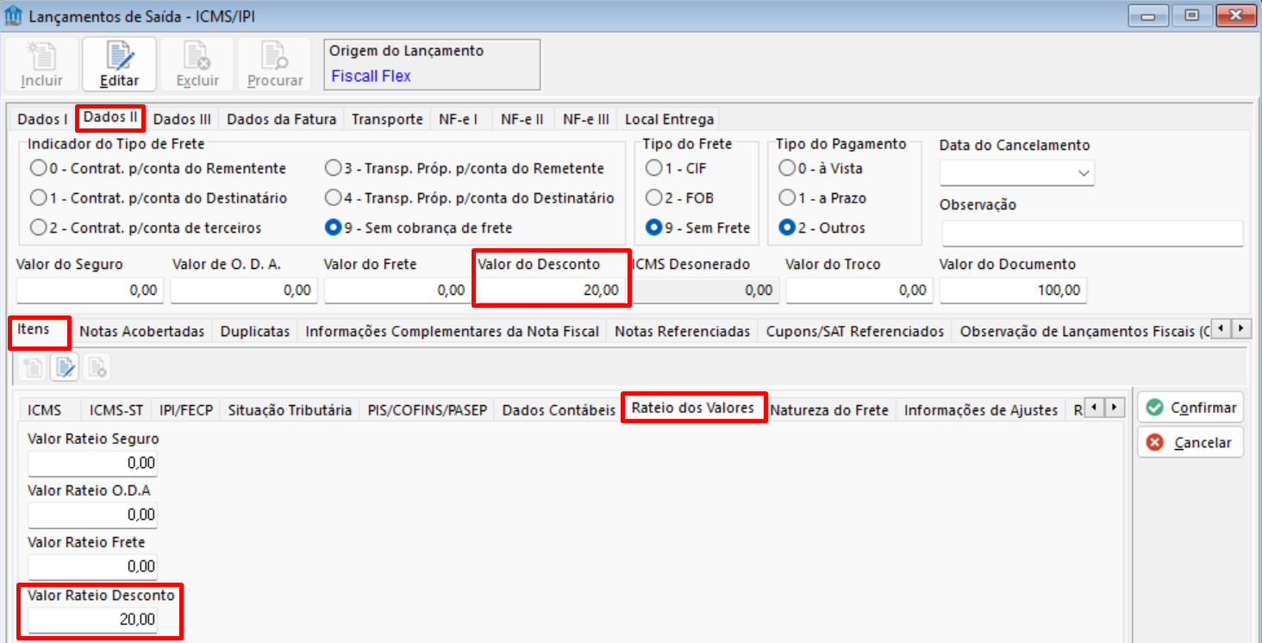
Task: Open Transporte tab
Action: (x=387, y=119)
